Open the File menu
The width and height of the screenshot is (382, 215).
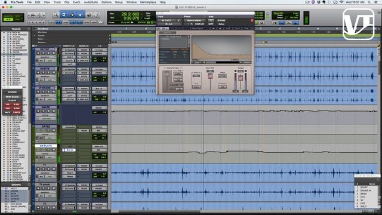tap(29, 2)
